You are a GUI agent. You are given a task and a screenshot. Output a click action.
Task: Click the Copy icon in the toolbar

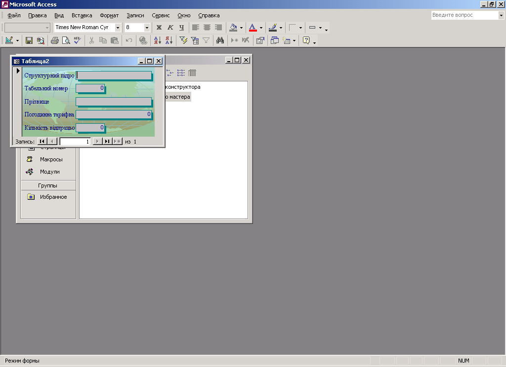pyautogui.click(x=103, y=40)
